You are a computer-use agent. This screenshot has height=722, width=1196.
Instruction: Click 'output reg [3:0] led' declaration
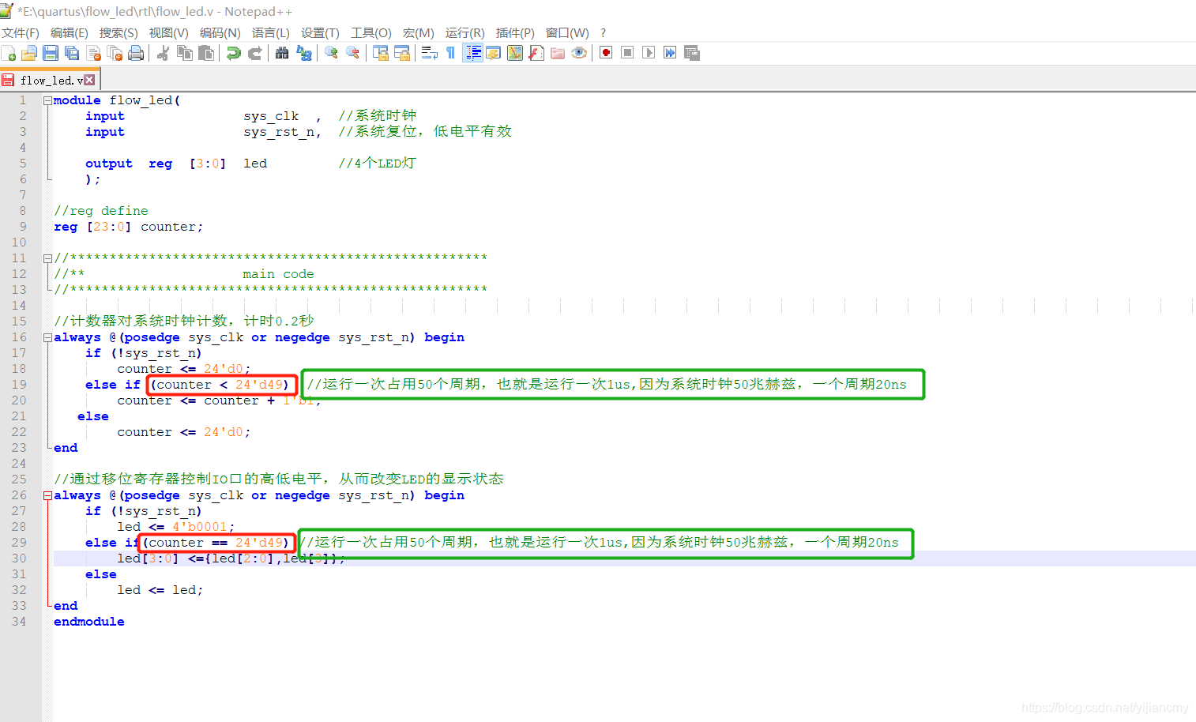pos(176,164)
